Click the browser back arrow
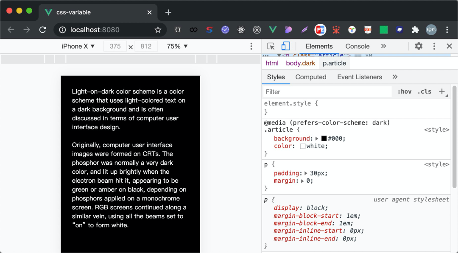The height and width of the screenshot is (253, 458). pyautogui.click(x=11, y=30)
